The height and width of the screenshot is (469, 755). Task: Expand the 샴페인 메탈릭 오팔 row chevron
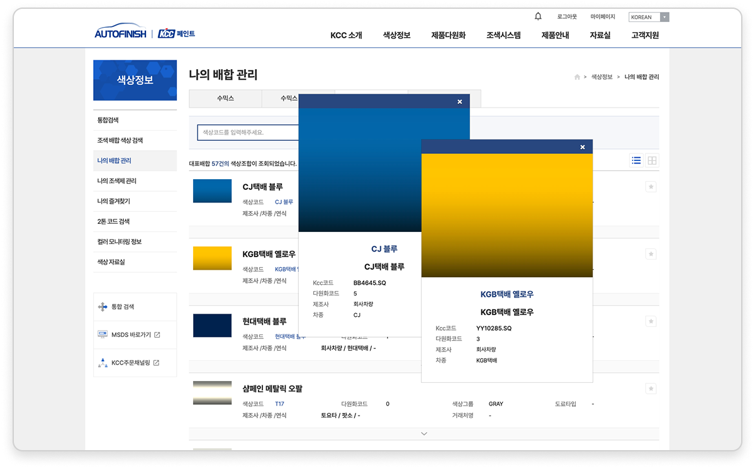coord(424,433)
